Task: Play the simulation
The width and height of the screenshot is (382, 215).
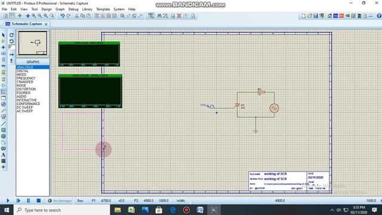Action: click(x=8, y=201)
